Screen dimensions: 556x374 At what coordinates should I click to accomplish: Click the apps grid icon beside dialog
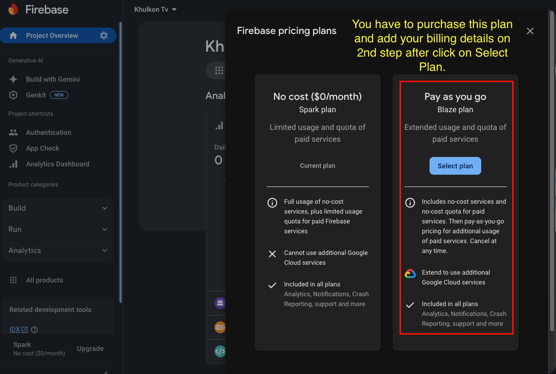pos(219,70)
